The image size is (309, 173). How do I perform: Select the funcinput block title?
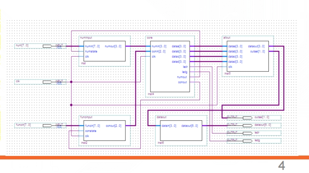[87, 116]
